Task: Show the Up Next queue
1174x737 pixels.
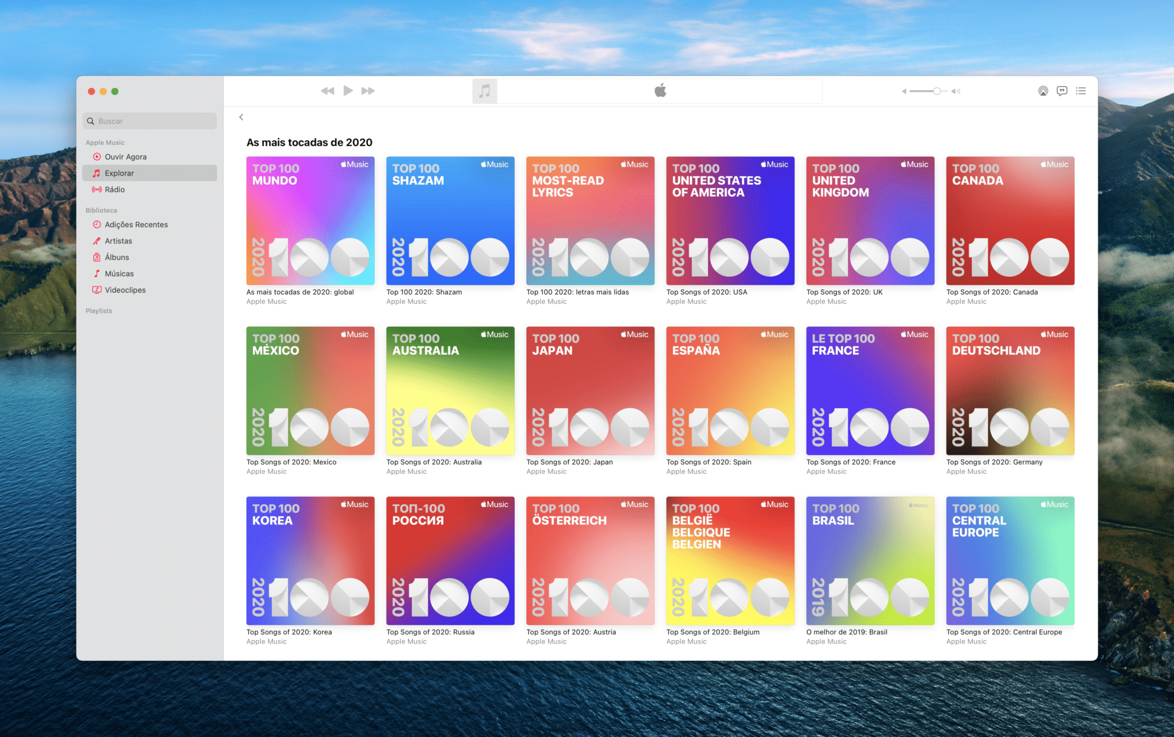Action: 1081,91
